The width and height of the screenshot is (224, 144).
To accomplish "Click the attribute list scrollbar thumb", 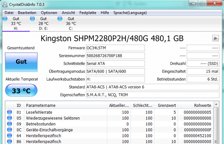I will click(216, 126).
